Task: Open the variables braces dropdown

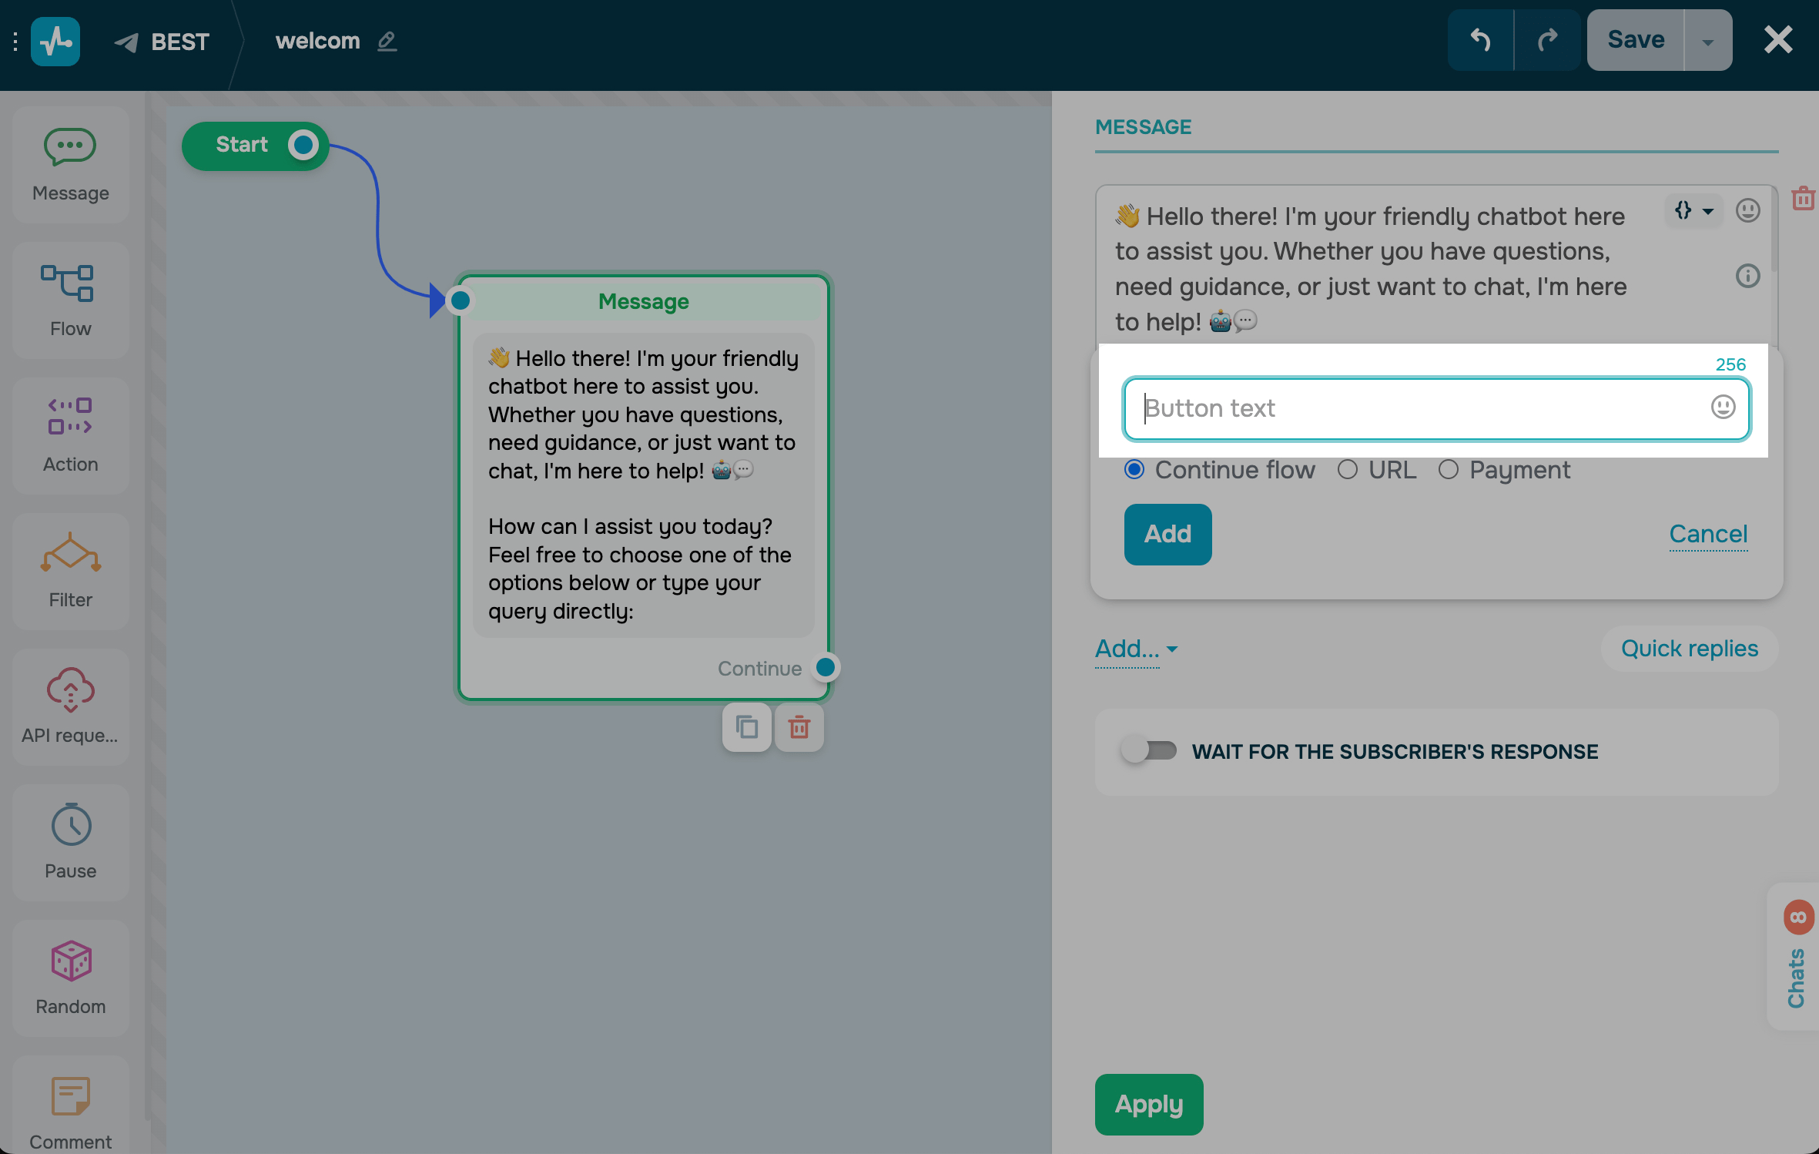Action: point(1693,210)
